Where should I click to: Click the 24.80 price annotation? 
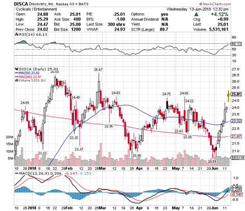(x=184, y=93)
